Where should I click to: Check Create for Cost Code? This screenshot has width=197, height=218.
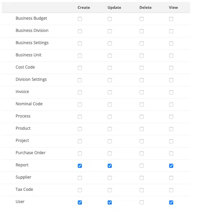pos(80,68)
